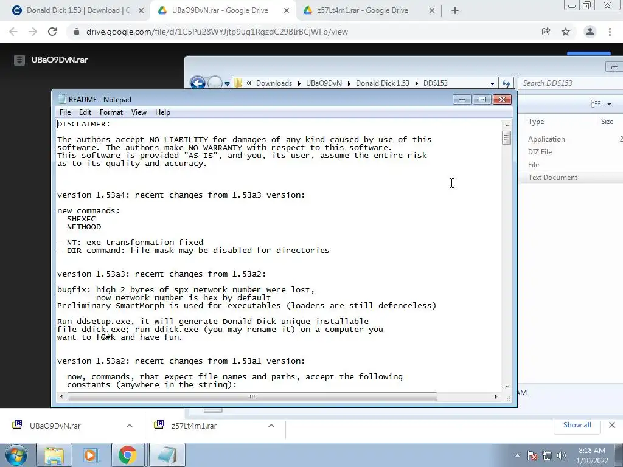Click Notepad's vertical scrollbar thumb
This screenshot has height=467, width=623.
click(x=506, y=138)
